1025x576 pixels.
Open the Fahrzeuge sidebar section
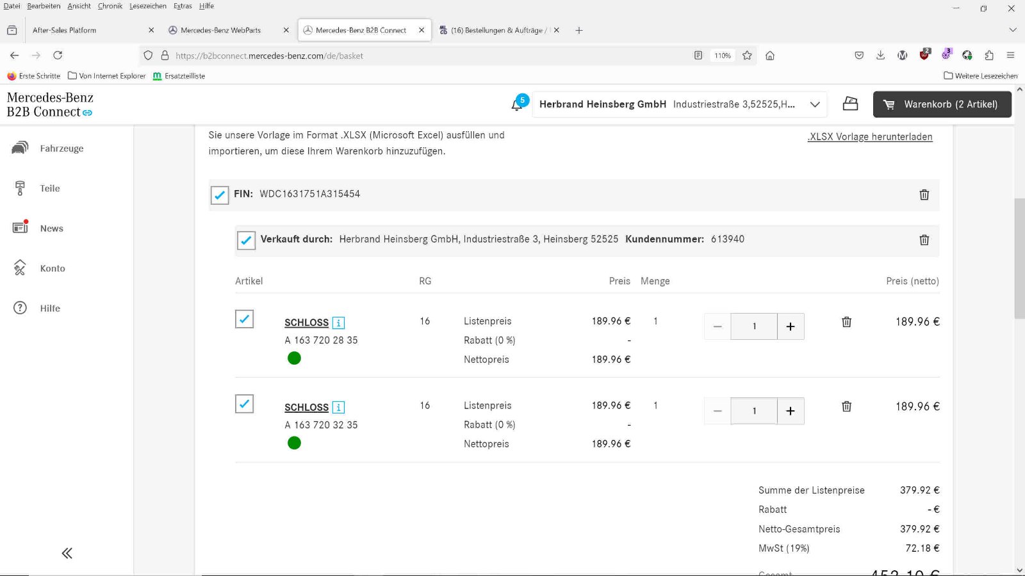click(x=61, y=148)
